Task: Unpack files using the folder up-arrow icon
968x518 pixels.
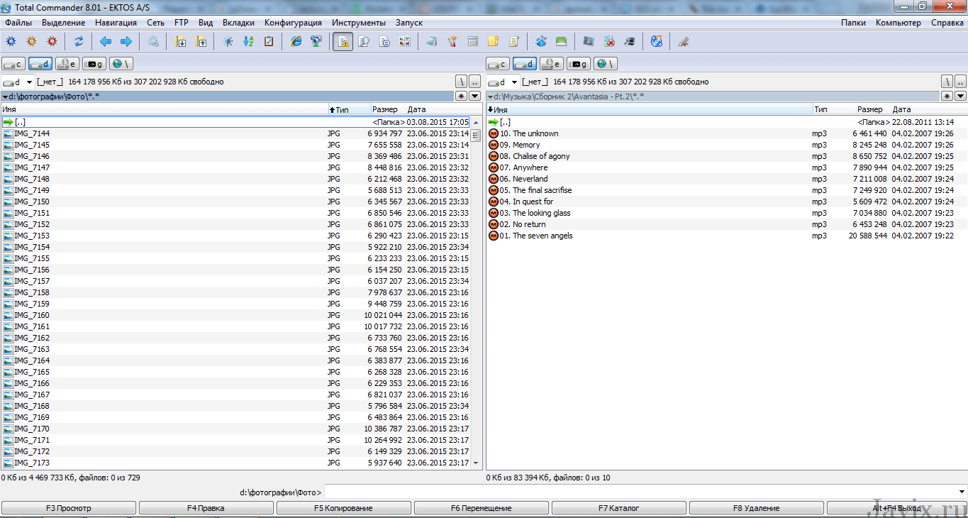Action: tap(201, 41)
